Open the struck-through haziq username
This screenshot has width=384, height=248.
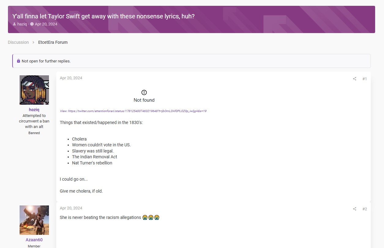pos(34,110)
